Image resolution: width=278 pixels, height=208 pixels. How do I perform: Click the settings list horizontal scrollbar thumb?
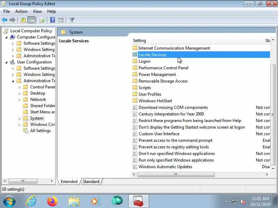[x=176, y=174]
